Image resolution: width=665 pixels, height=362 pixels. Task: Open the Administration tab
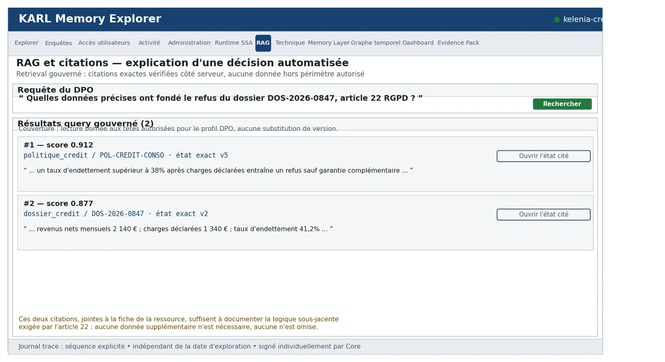(x=189, y=43)
